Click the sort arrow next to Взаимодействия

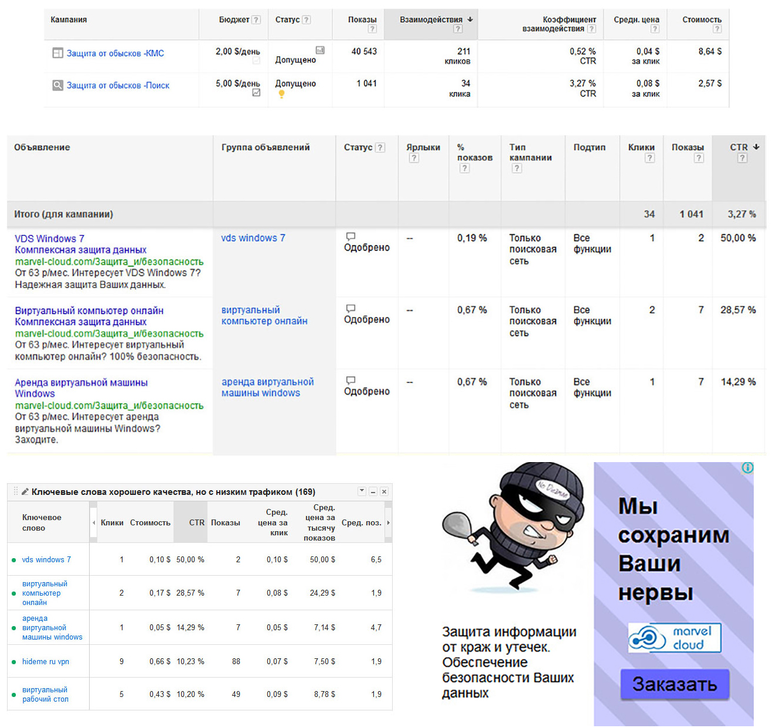(470, 20)
